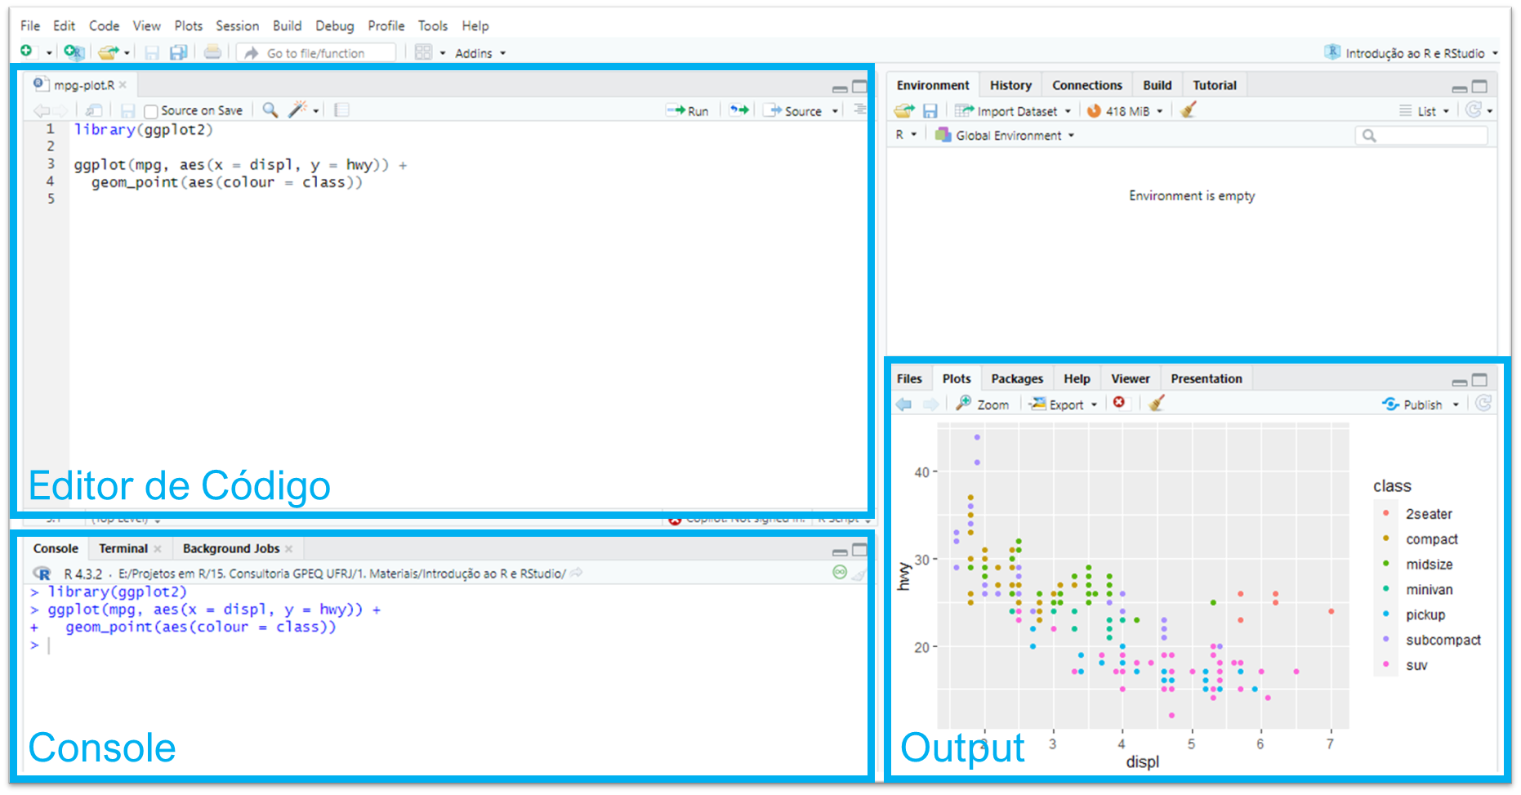
Task: Open the Export dropdown in Plots pane
Action: click(1063, 404)
